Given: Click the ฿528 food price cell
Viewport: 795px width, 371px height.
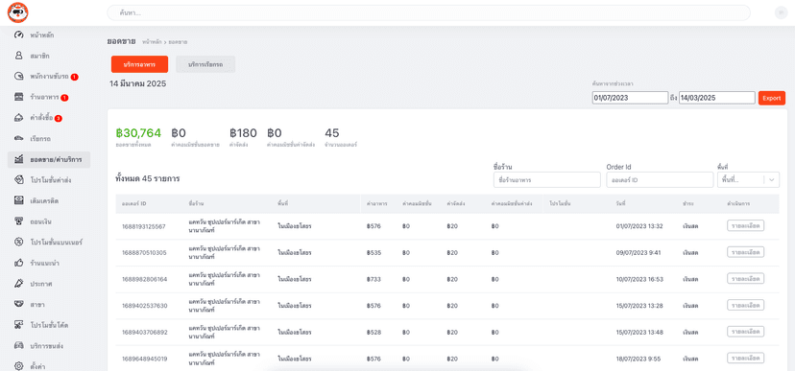Looking at the screenshot, I should pyautogui.click(x=373, y=332).
